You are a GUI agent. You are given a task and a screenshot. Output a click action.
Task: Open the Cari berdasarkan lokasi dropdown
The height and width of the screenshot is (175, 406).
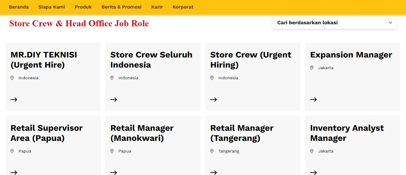coord(334,23)
